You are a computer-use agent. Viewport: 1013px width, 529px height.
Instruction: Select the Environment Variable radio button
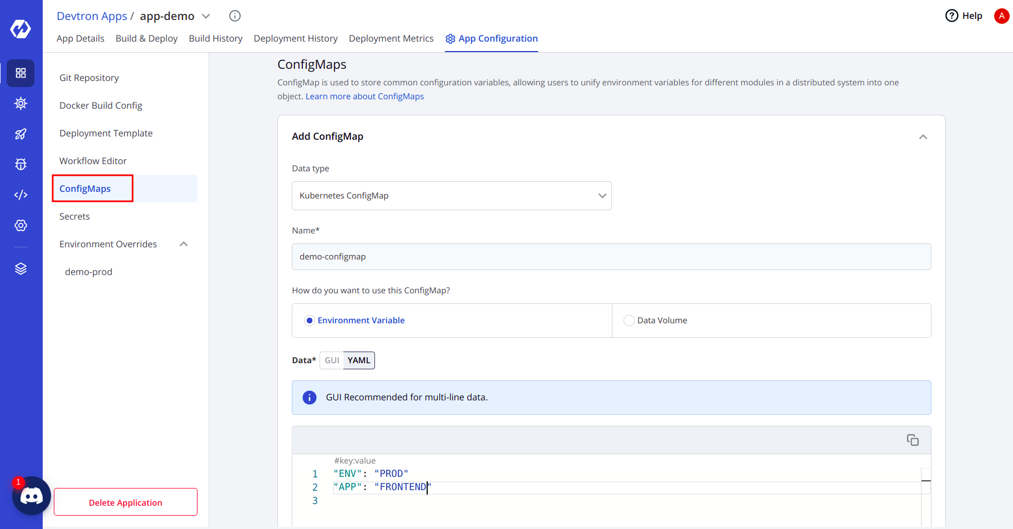309,320
